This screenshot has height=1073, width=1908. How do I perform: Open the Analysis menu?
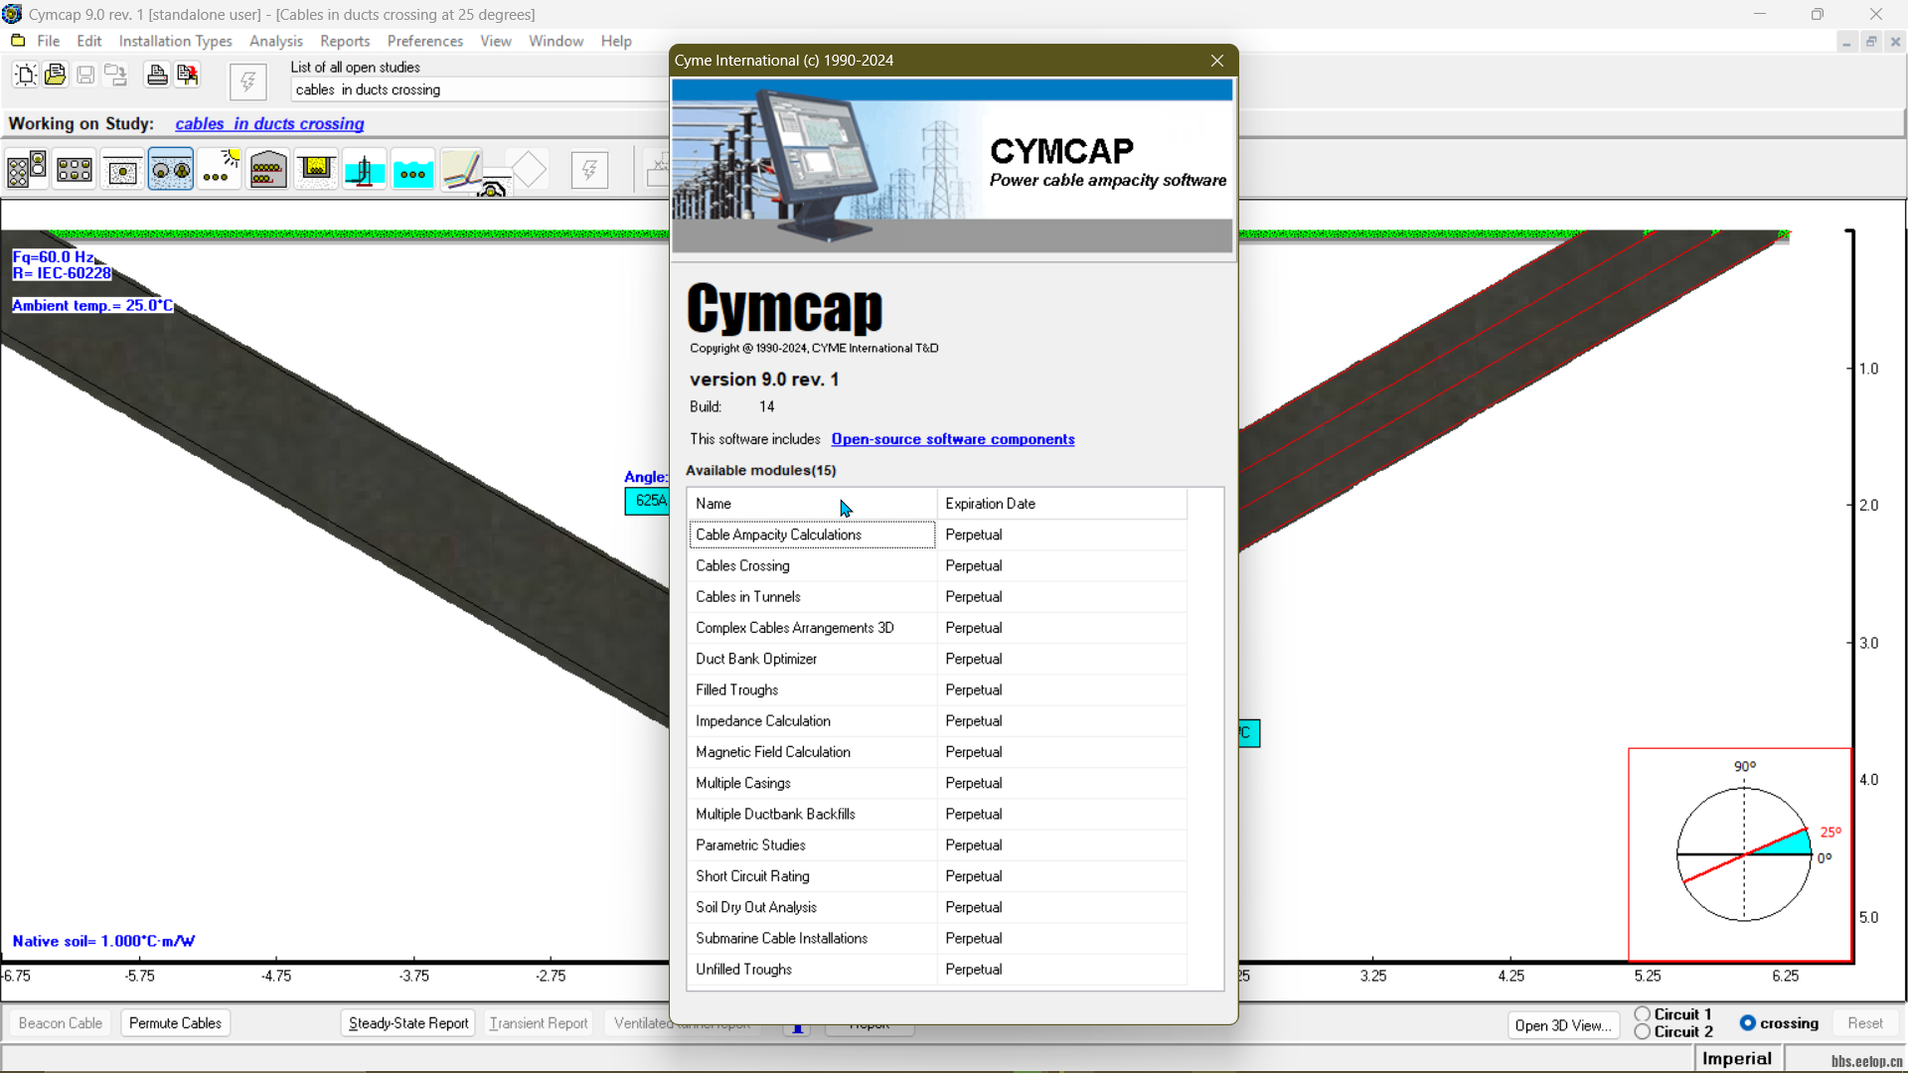click(275, 41)
